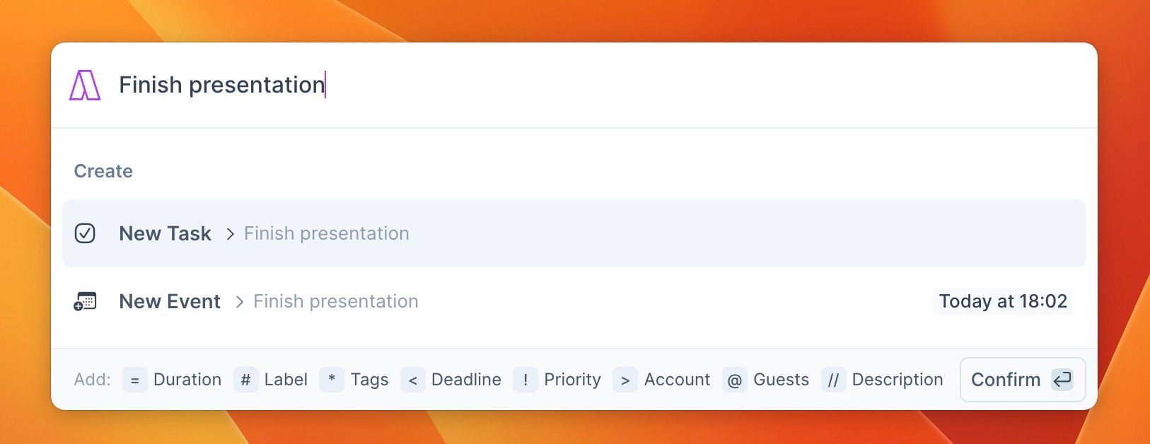The width and height of the screenshot is (1150, 444).
Task: Click the Description label in Add bar
Action: point(898,380)
